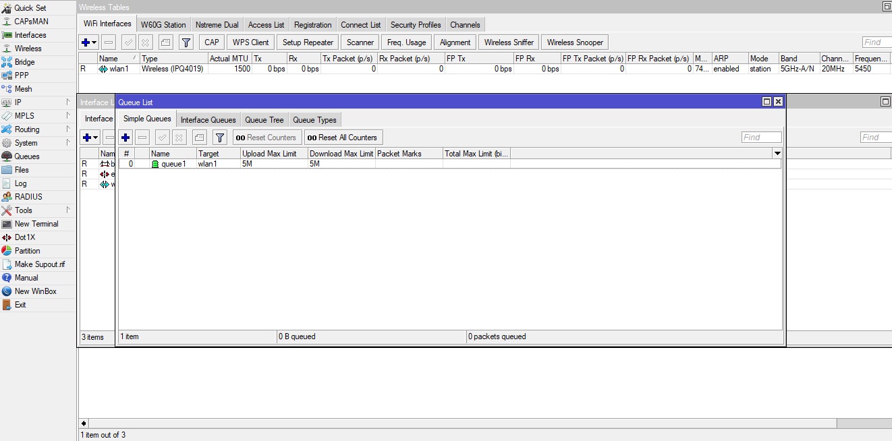Click the Reset All Counters button
Viewport: 892px width, 441px height.
[343, 138]
